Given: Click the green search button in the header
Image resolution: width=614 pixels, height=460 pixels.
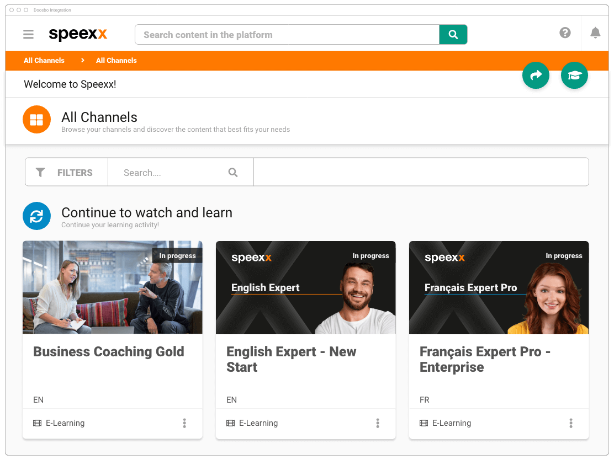Looking at the screenshot, I should (453, 34).
